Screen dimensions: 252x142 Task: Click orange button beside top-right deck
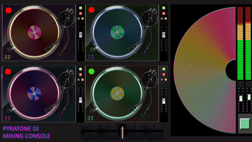166,19
